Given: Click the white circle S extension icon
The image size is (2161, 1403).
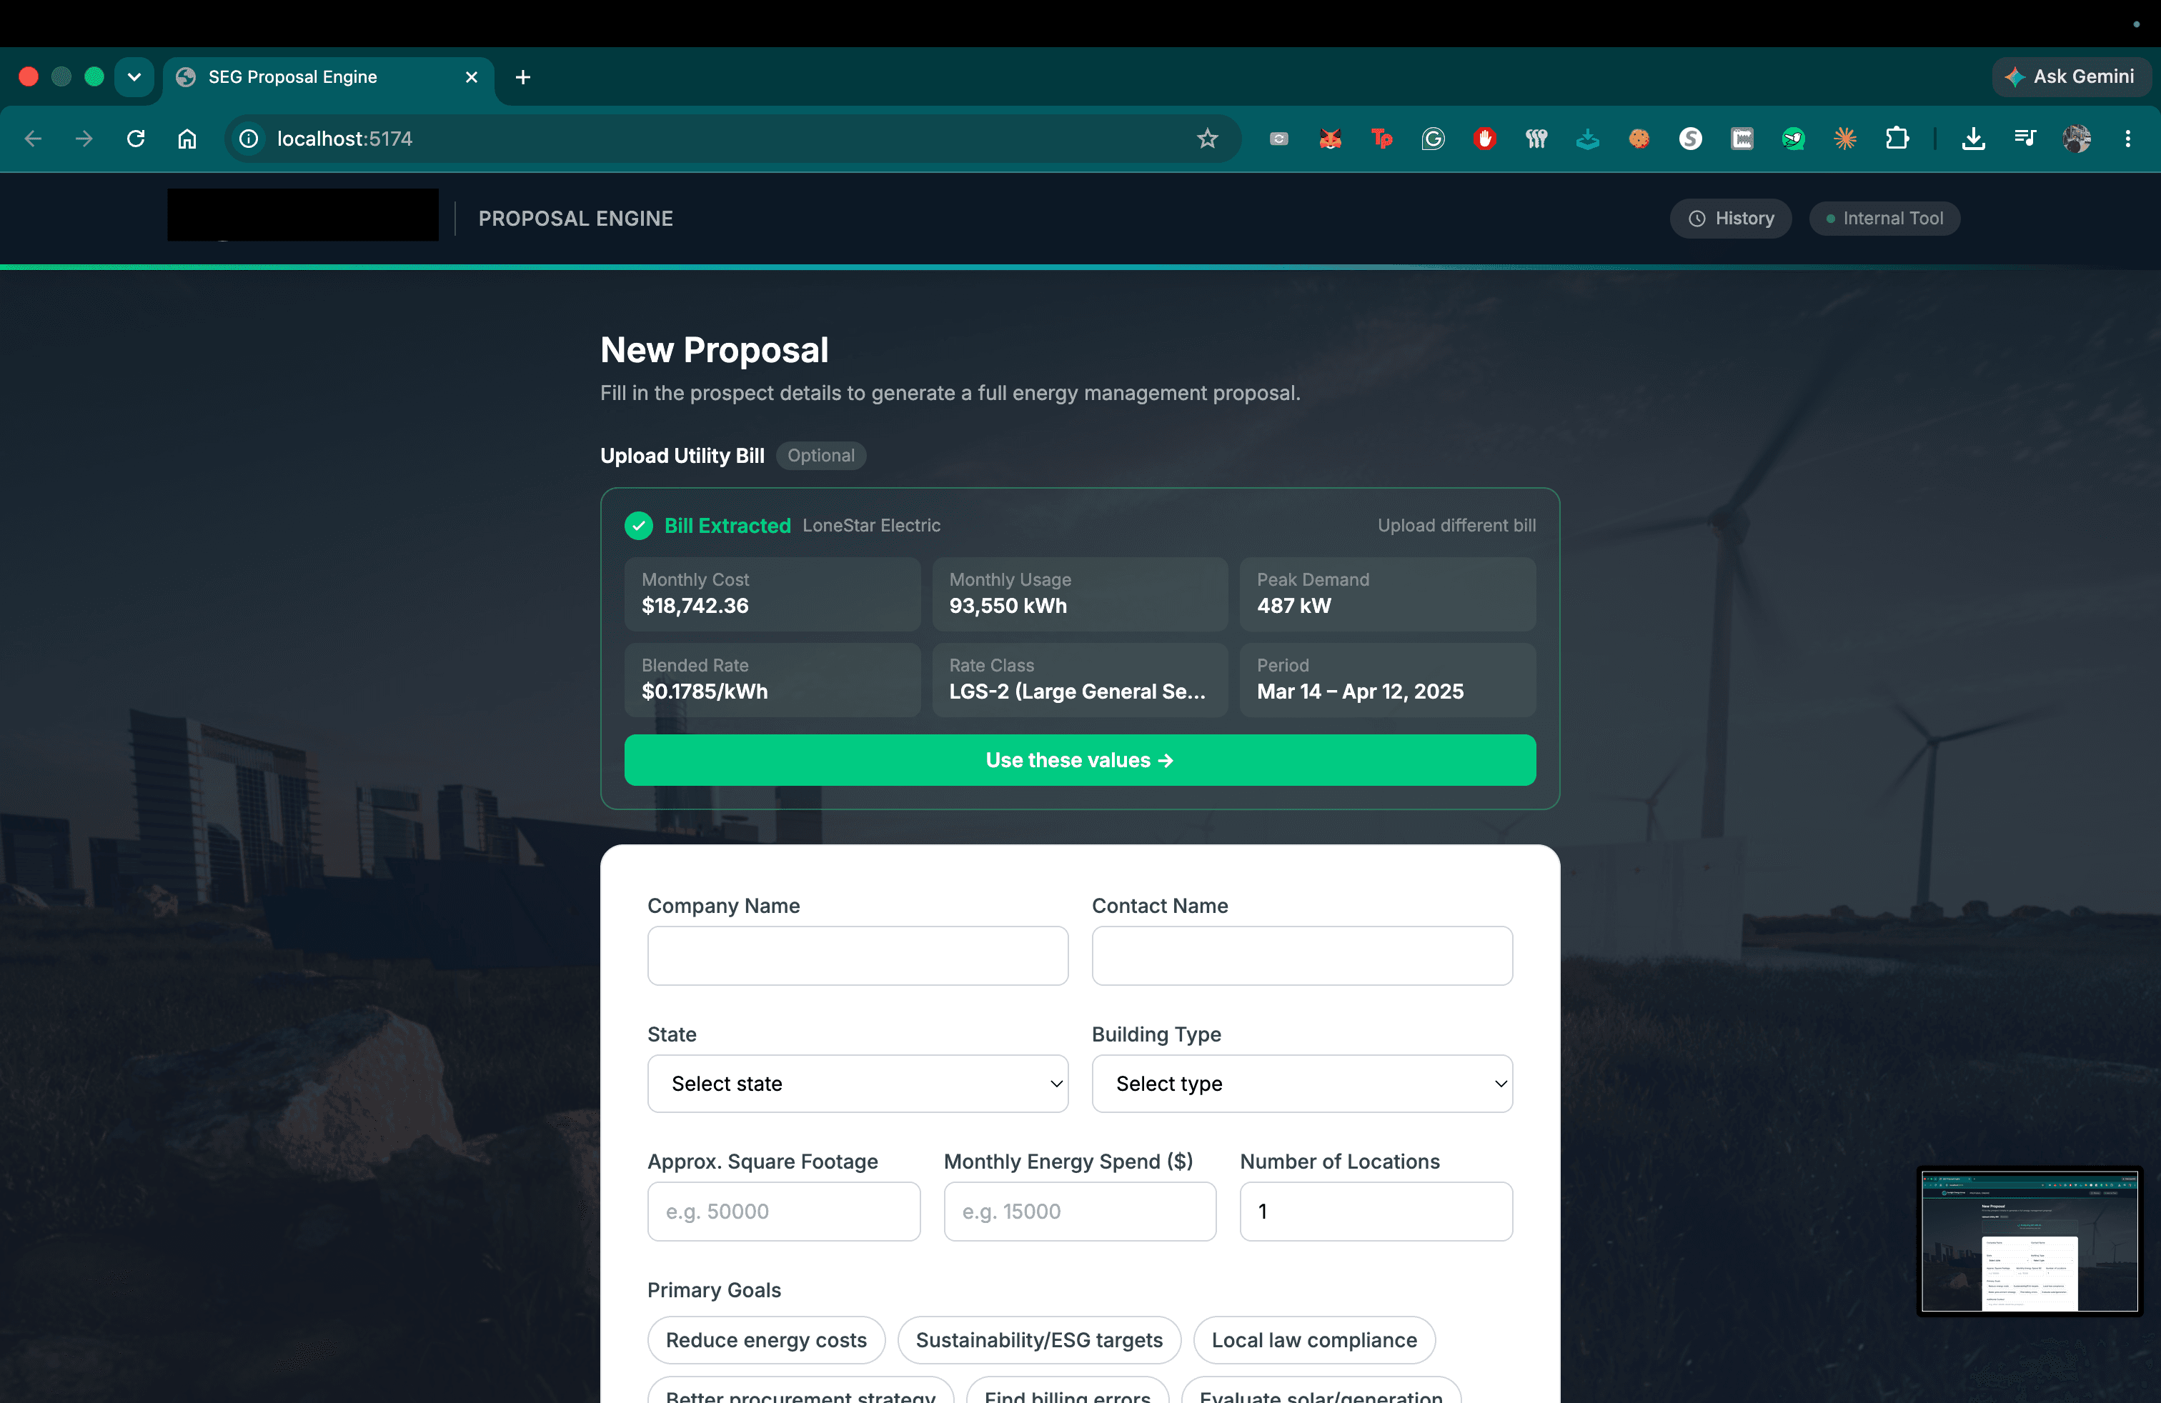Looking at the screenshot, I should pos(1691,139).
